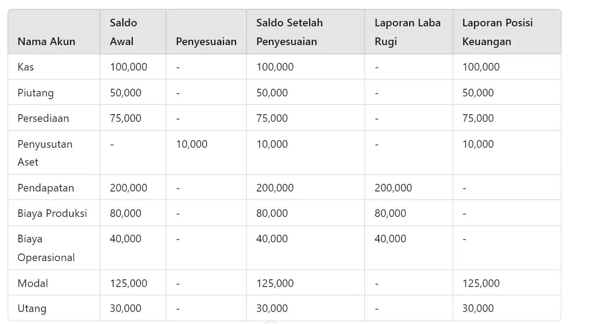
Task: Click Kas's 100,000 in Saldo Awal column
Action: [x=129, y=67]
